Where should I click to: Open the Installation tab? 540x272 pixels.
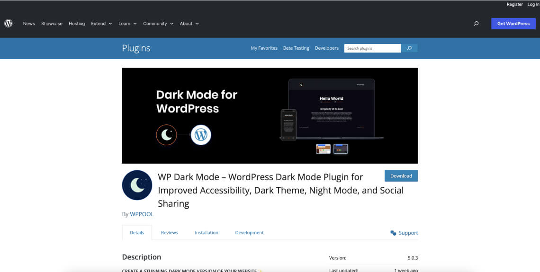pyautogui.click(x=207, y=233)
